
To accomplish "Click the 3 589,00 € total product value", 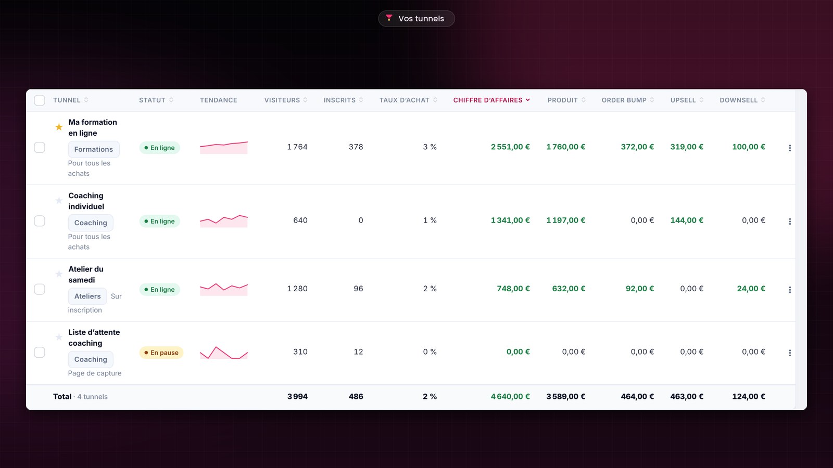I will 566,397.
